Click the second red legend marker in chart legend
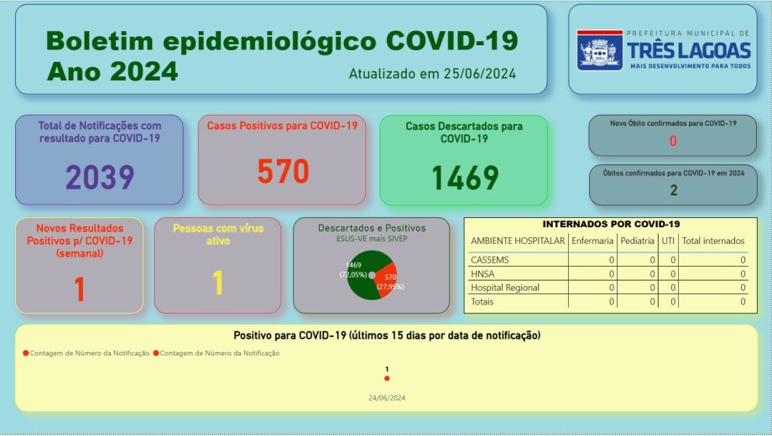Viewport: 772px width, 436px height. pos(156,353)
